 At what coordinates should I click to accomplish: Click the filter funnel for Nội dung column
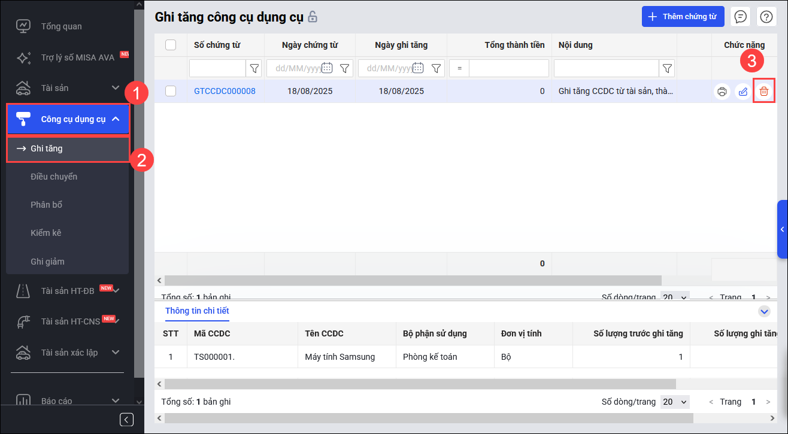(x=667, y=68)
